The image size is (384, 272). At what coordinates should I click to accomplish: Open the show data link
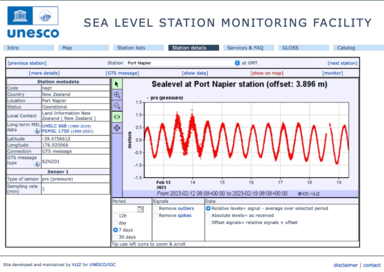(x=195, y=73)
